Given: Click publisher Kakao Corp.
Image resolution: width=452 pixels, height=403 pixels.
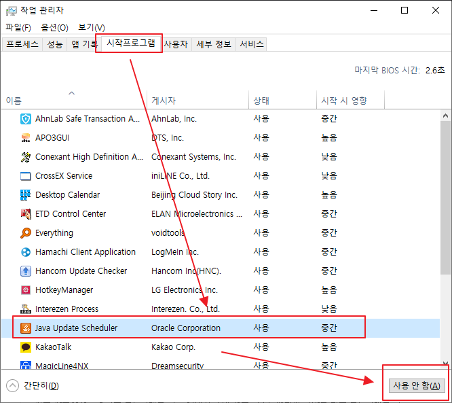Looking at the screenshot, I should [x=173, y=347].
